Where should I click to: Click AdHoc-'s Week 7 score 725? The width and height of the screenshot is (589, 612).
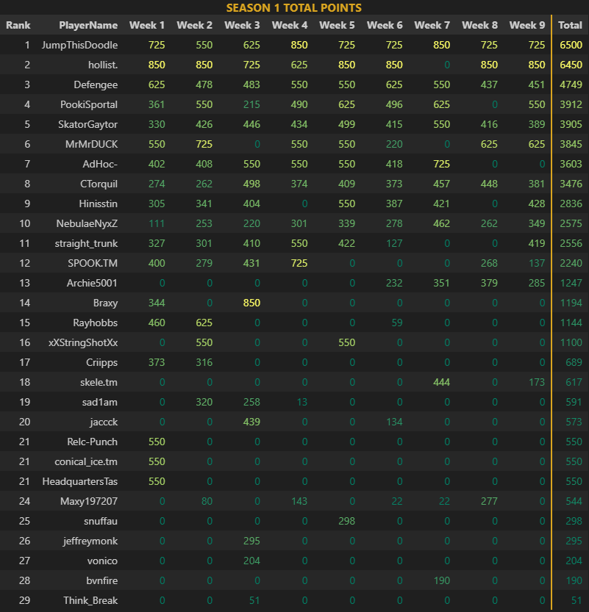pyautogui.click(x=442, y=164)
